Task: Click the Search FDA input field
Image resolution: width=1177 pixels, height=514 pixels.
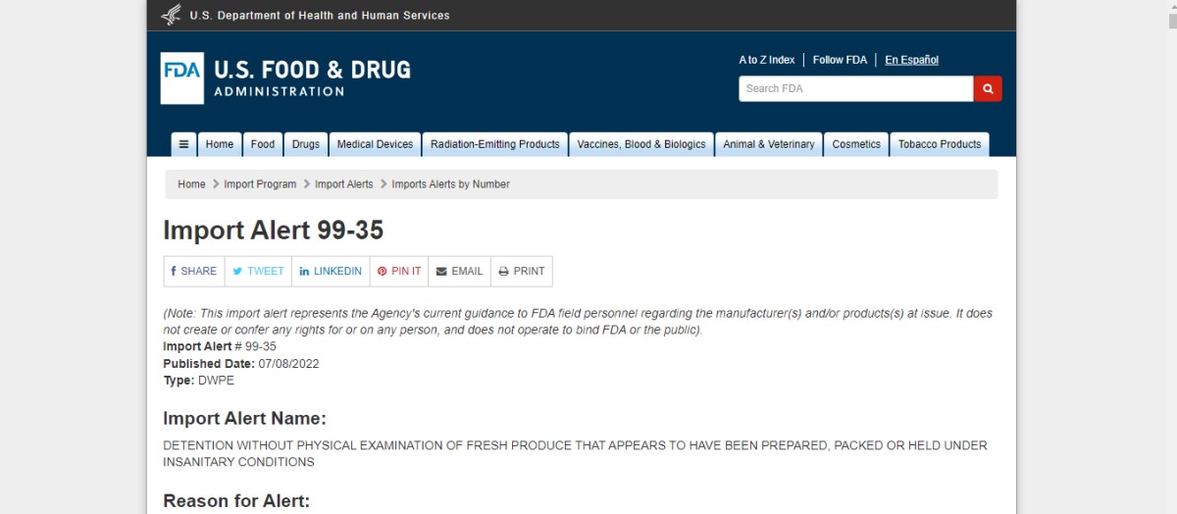Action: tap(855, 88)
